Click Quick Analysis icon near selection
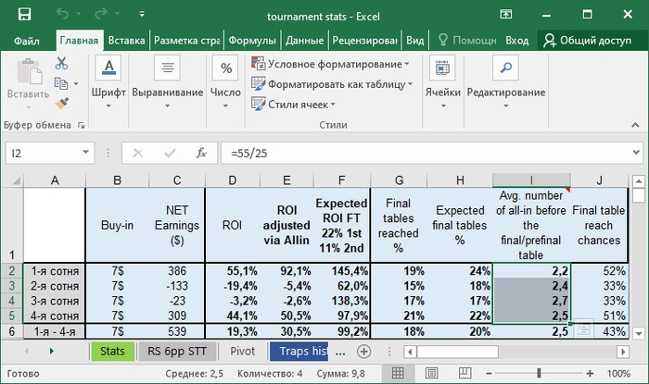The image size is (649, 384). (583, 328)
